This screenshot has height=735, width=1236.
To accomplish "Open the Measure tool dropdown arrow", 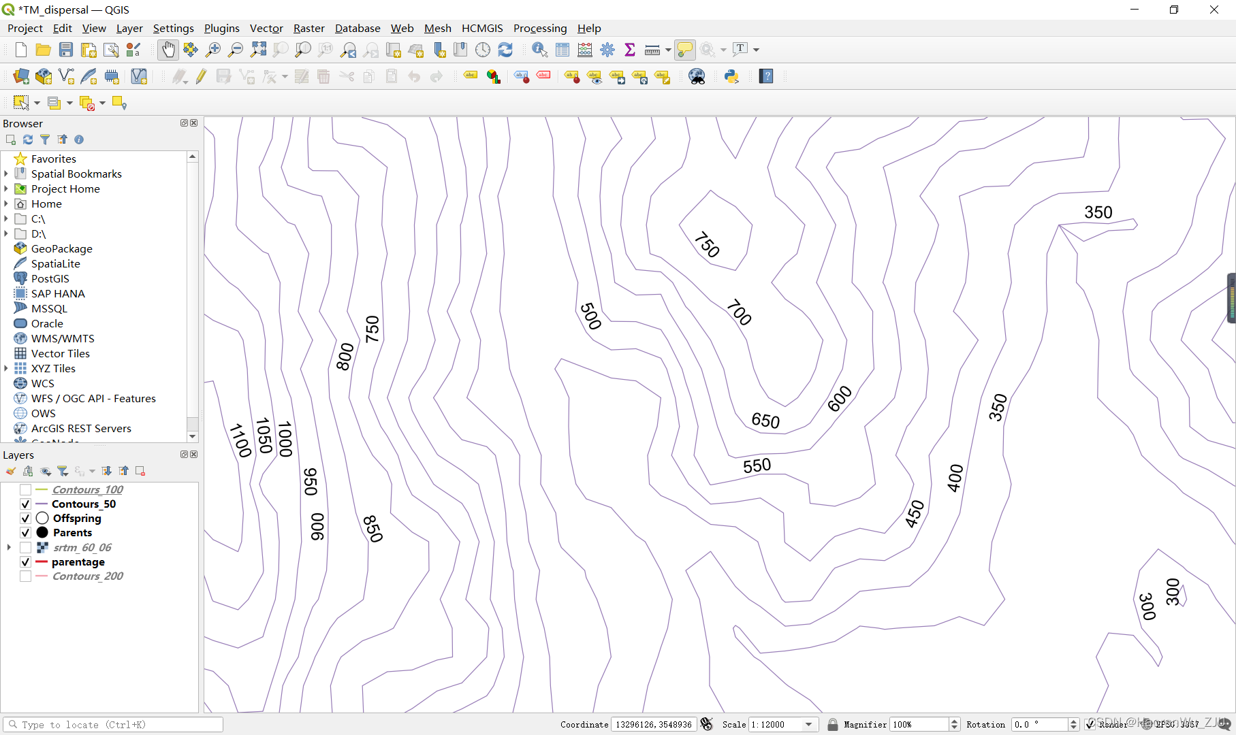I will 668,50.
